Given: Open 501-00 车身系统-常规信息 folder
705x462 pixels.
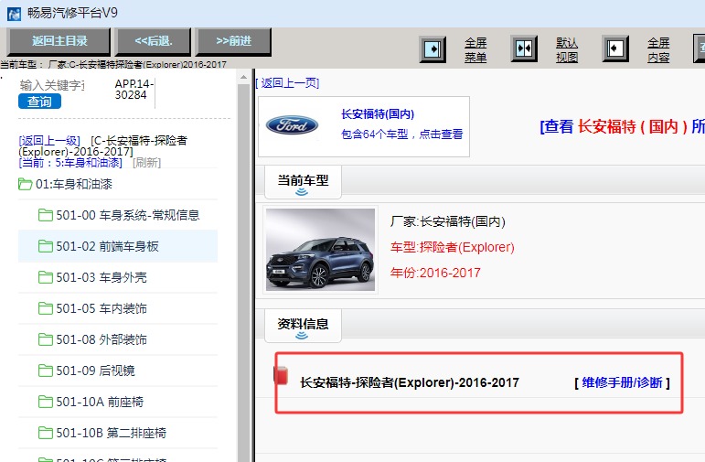Looking at the screenshot, I should point(118,215).
